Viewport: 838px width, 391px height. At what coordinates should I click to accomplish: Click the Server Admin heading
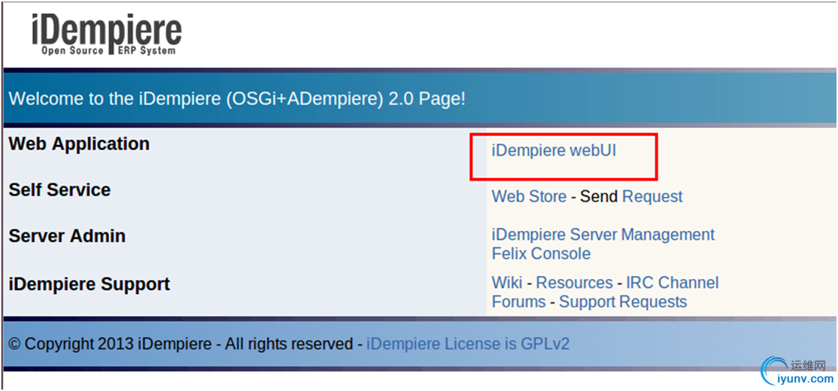click(67, 235)
